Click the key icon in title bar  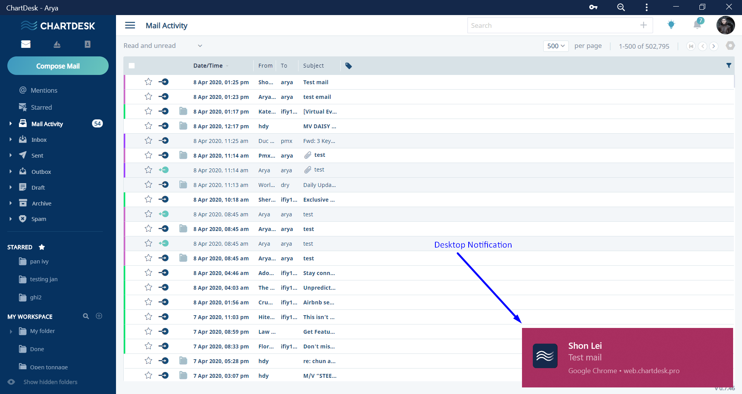(593, 7)
